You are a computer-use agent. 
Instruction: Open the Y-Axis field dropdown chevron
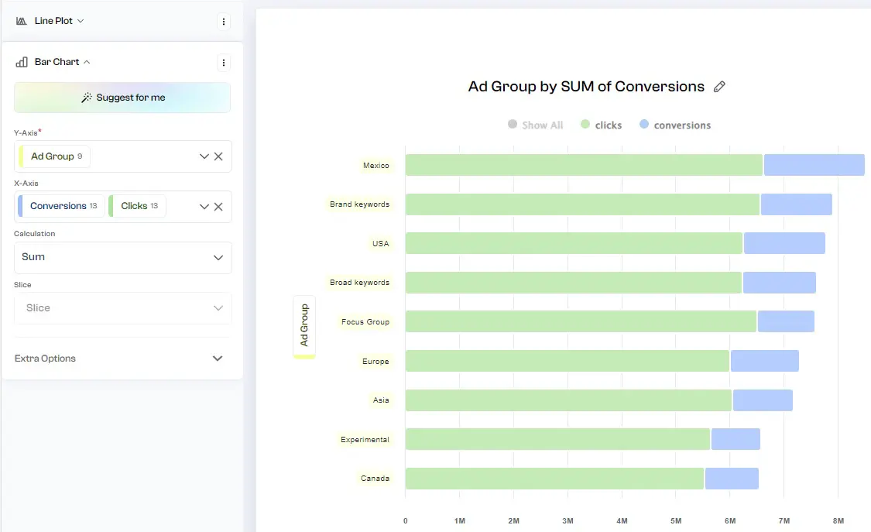204,156
